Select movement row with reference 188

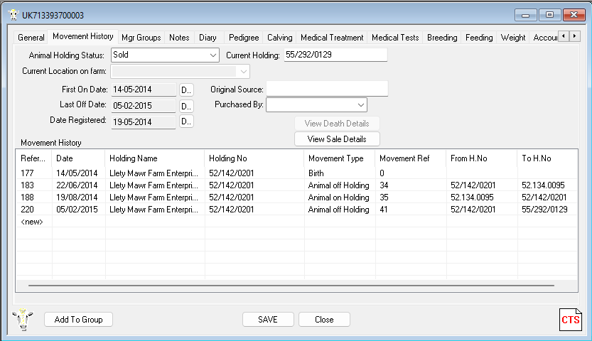click(296, 197)
